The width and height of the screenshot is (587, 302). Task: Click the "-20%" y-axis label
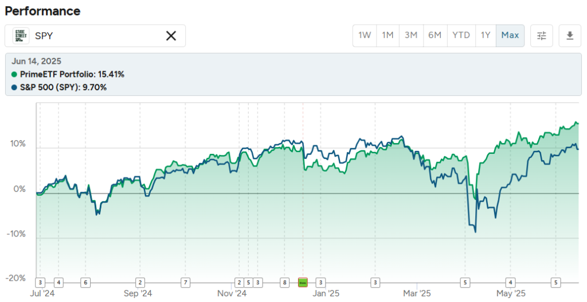[15, 278]
